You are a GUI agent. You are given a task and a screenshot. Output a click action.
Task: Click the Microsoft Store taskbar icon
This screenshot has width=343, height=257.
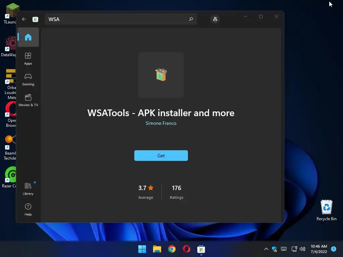pyautogui.click(x=201, y=249)
